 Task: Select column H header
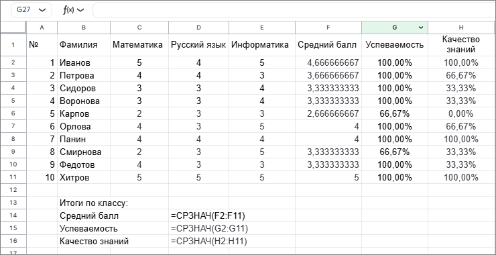tap(461, 28)
